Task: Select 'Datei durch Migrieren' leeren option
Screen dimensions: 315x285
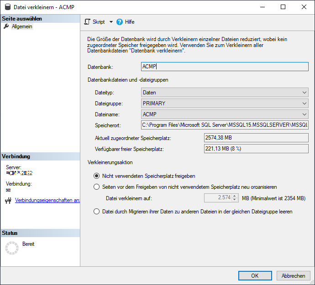Action: [x=96, y=212]
